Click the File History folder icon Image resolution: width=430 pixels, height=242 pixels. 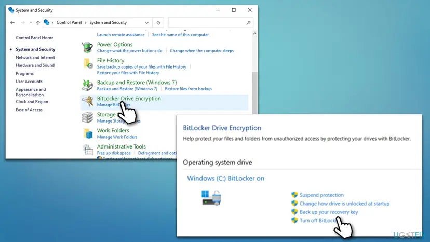[x=88, y=63]
